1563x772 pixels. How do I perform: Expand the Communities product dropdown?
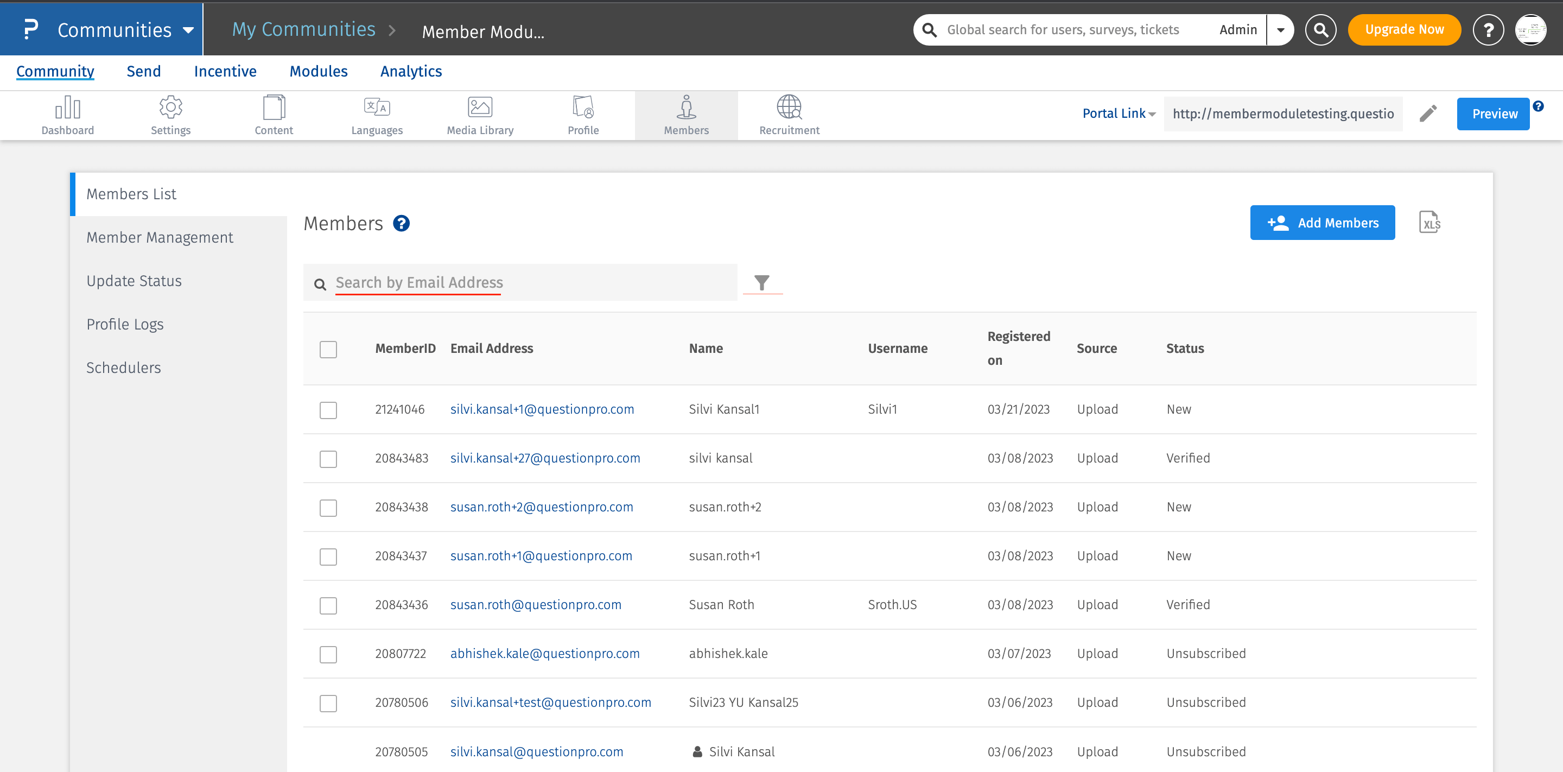(188, 30)
